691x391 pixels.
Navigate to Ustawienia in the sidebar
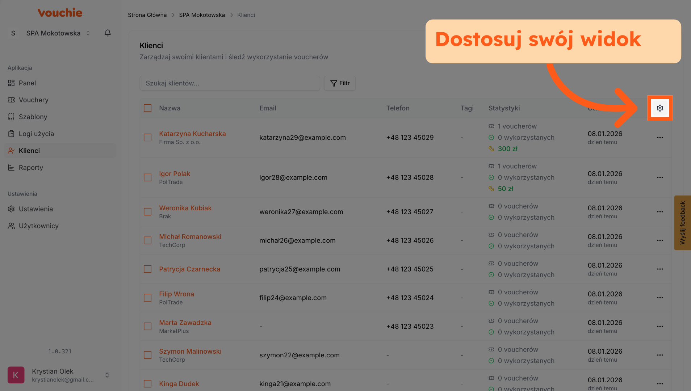pos(35,209)
